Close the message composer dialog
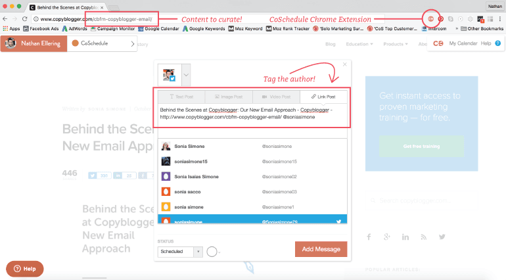506x280 pixels. (344, 64)
